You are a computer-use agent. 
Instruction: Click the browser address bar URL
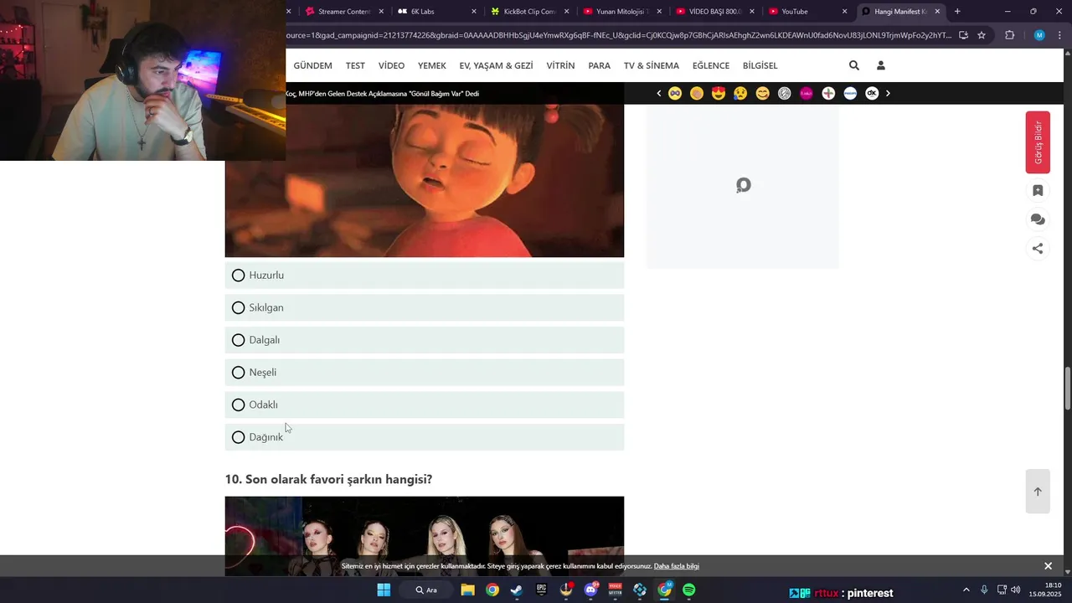(618, 35)
